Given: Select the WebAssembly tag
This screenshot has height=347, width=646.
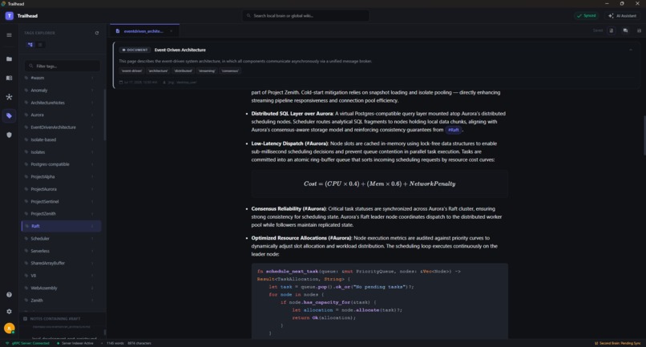Looking at the screenshot, I should 61,288.
